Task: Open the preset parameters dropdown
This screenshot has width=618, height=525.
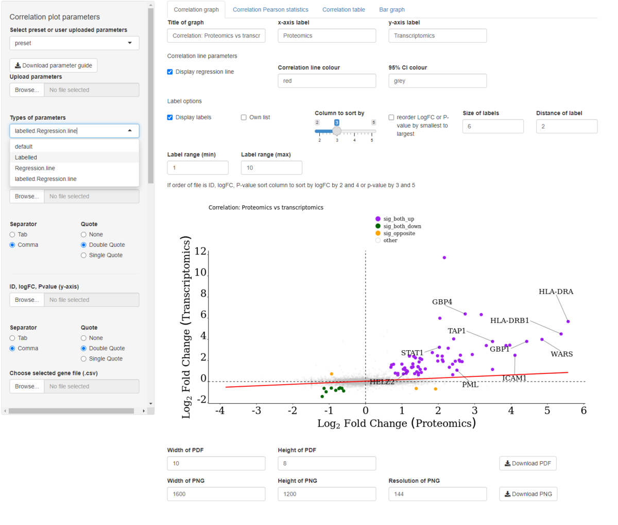Action: 74,43
